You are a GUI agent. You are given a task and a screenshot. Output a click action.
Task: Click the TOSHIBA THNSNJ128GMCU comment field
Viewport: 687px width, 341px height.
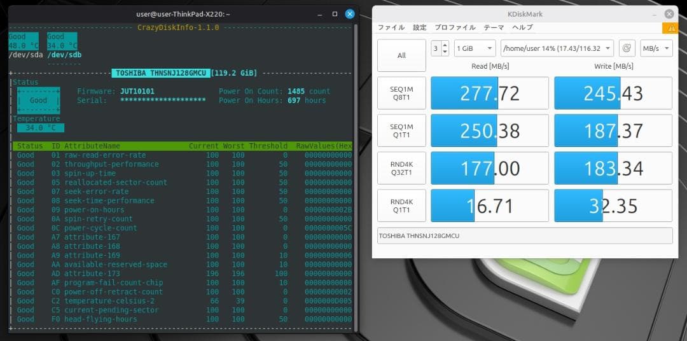(524, 236)
